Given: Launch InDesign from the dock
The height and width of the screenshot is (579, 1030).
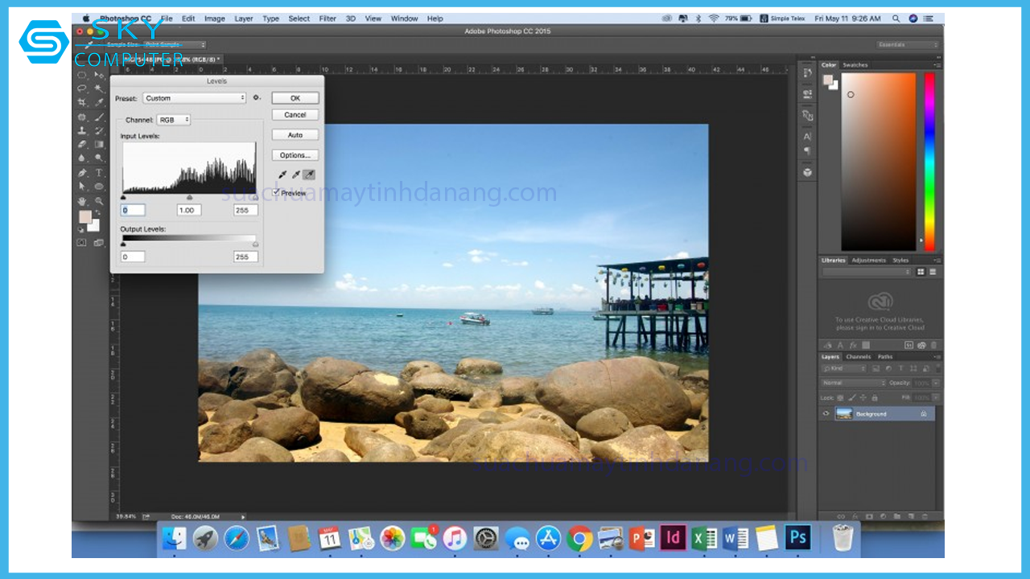Looking at the screenshot, I should pos(672,539).
